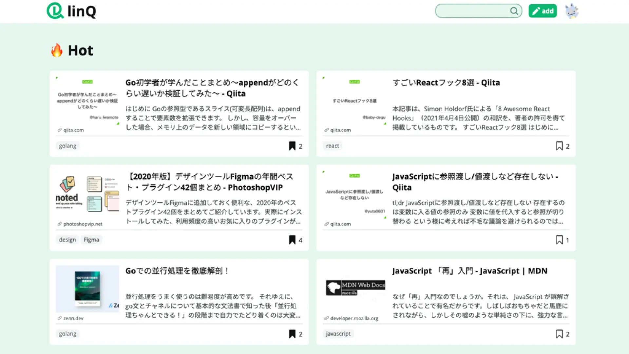Screen dimensions: 629x354
Task: Toggle bookmark on Goでの並行処理 article
Action: 292,334
